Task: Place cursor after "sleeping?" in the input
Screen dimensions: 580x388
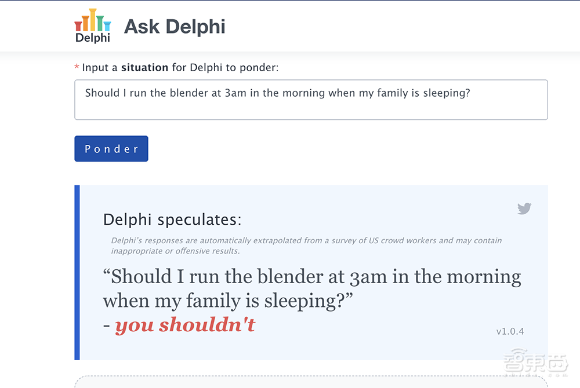Action: click(470, 93)
